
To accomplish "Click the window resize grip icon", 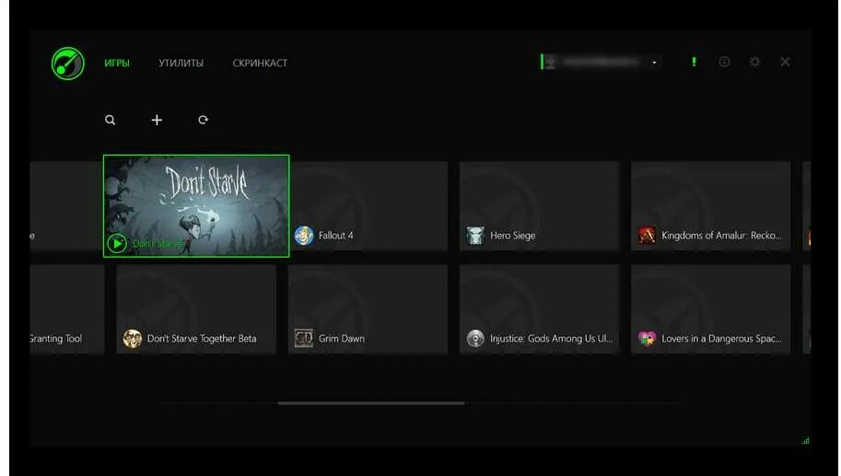I will point(806,441).
